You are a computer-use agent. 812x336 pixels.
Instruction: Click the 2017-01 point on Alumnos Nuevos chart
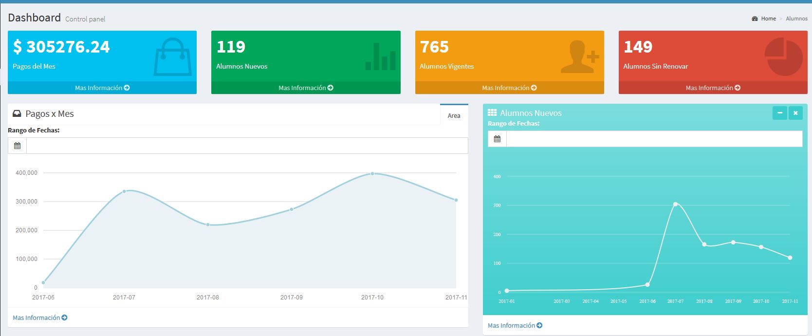point(507,291)
